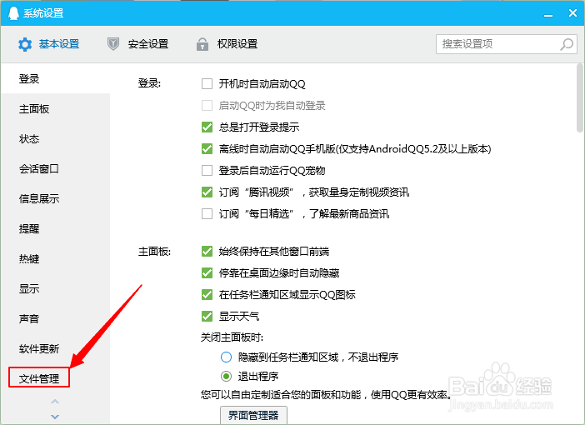Select 软件更新 in the sidebar

coord(55,349)
